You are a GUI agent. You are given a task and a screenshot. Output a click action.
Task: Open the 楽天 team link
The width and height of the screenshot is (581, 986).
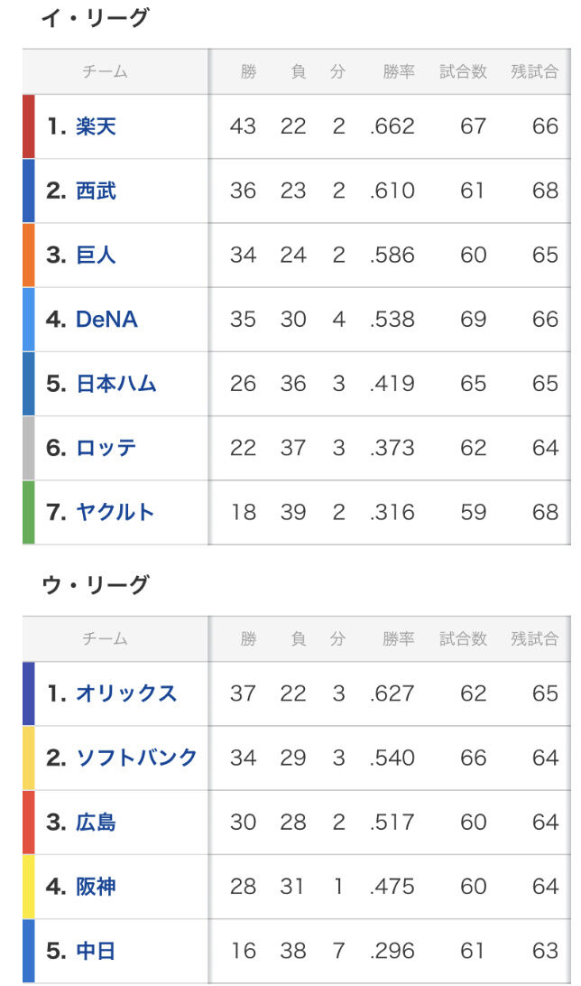96,126
